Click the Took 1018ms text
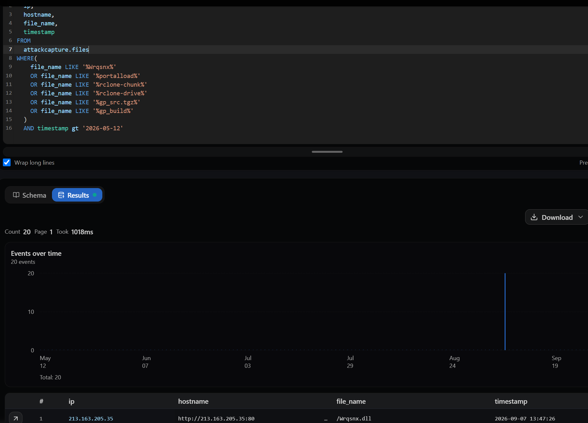The height and width of the screenshot is (423, 588). 75,232
